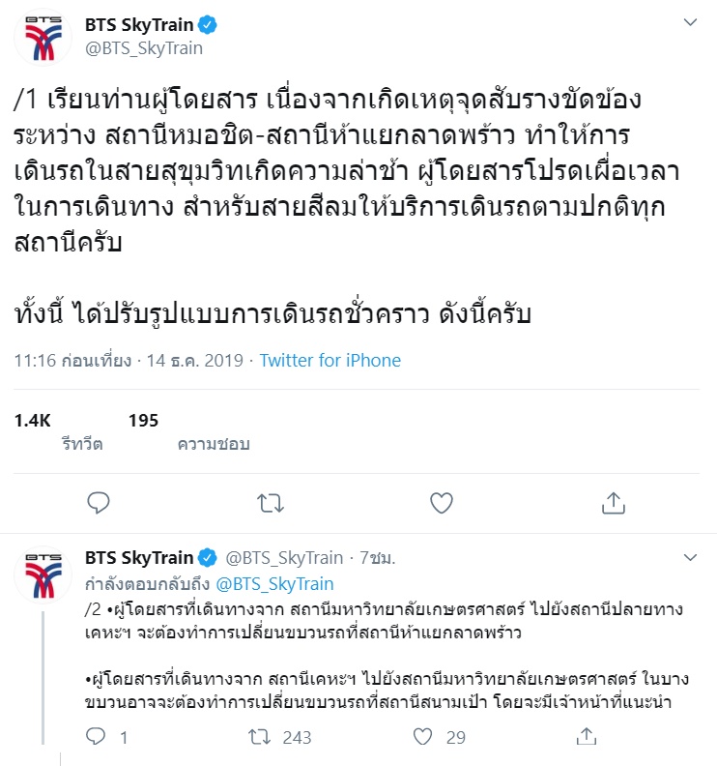Reply to the second /2 tweet
Image resolution: width=717 pixels, height=766 pixels.
coord(96,737)
